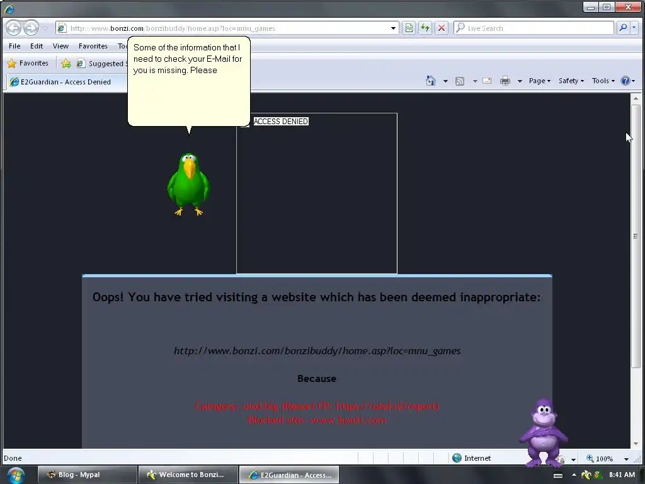Click the browser Back arrow button
The image size is (645, 484).
(x=14, y=28)
